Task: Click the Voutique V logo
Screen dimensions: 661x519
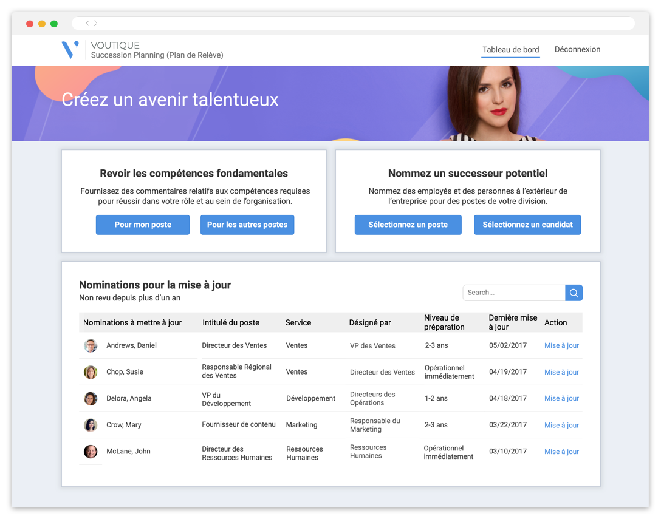Action: (x=70, y=50)
